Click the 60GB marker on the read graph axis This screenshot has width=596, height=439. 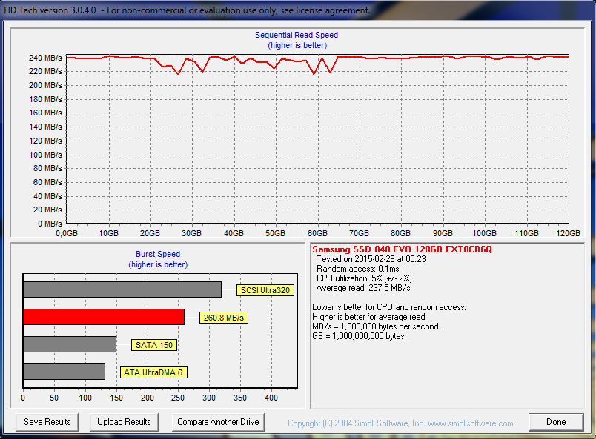[317, 233]
